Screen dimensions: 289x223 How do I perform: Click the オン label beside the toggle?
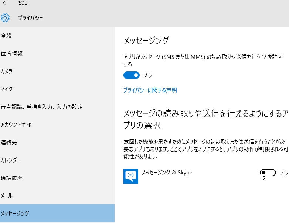(x=148, y=75)
